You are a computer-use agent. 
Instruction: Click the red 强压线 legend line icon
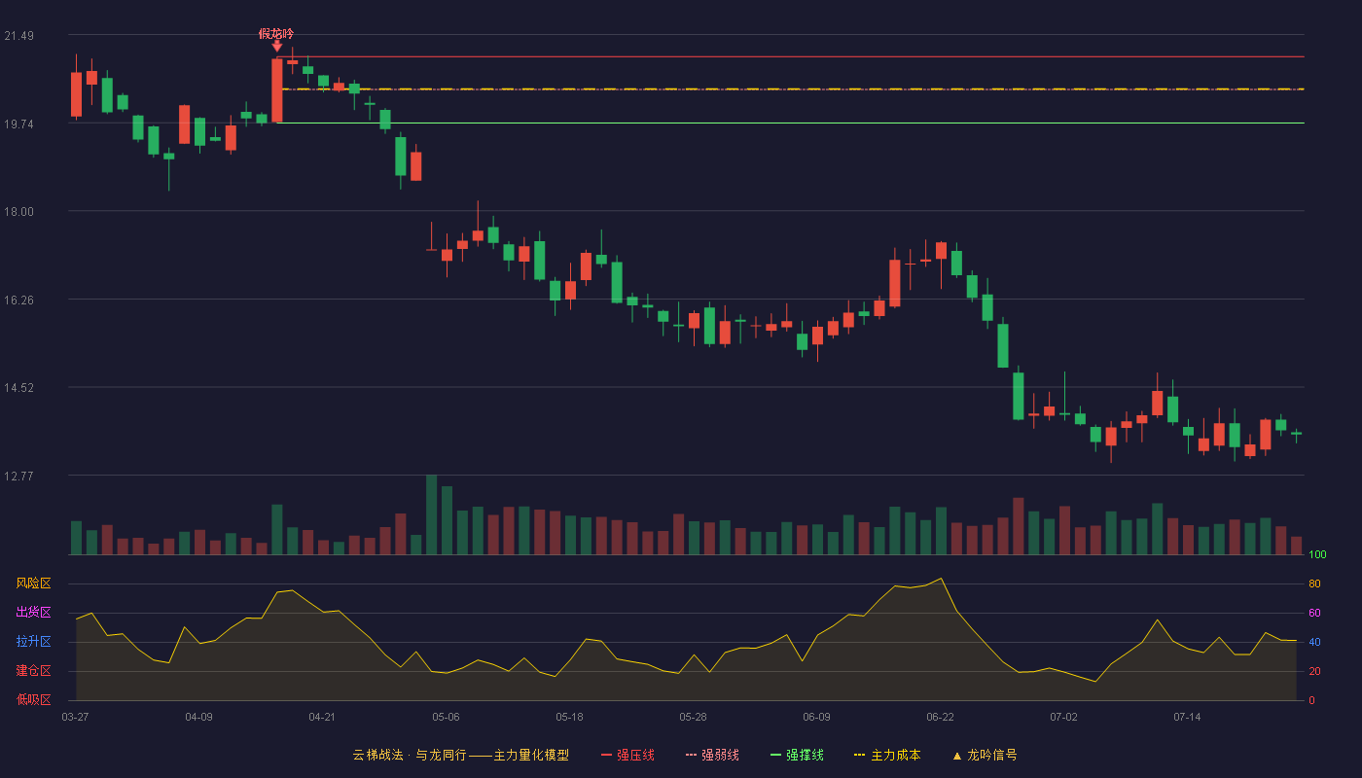[x=607, y=755]
